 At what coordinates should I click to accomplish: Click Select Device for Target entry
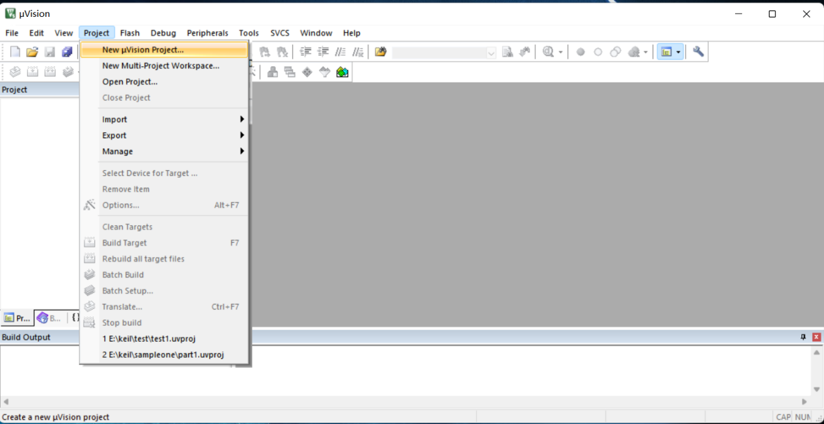(164, 173)
